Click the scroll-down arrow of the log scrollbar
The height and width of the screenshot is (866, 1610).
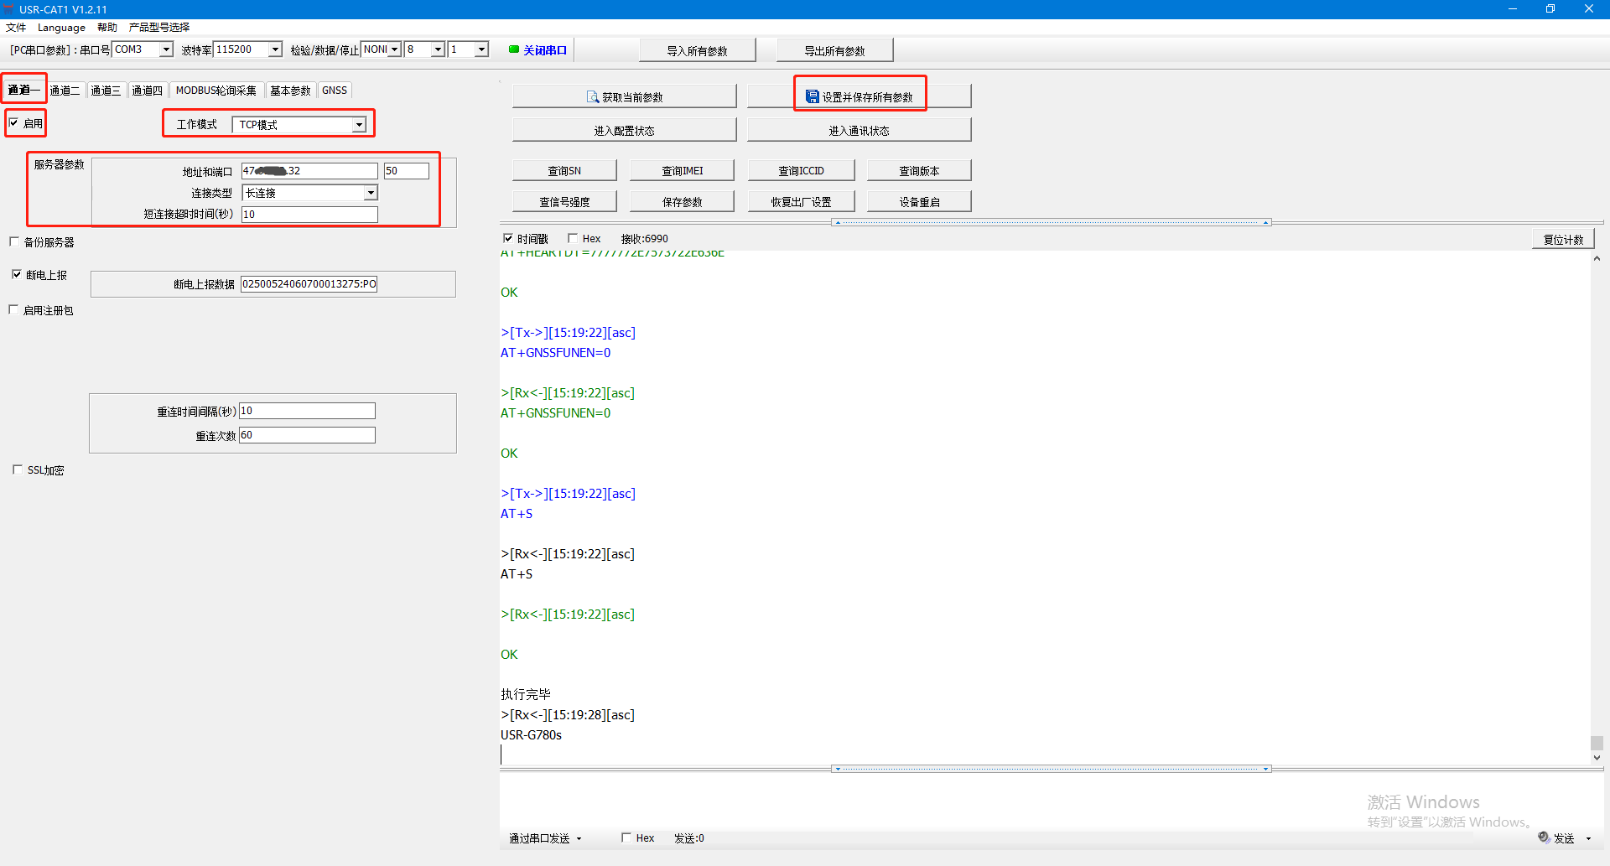(1597, 758)
